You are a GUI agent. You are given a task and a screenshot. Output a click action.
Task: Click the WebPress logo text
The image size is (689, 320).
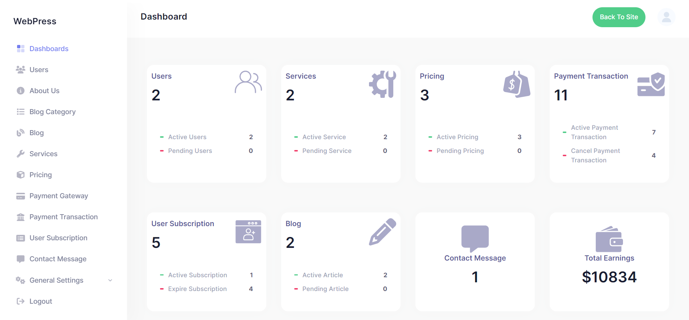pos(35,21)
